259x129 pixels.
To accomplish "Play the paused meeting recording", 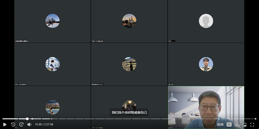I will (5, 125).
